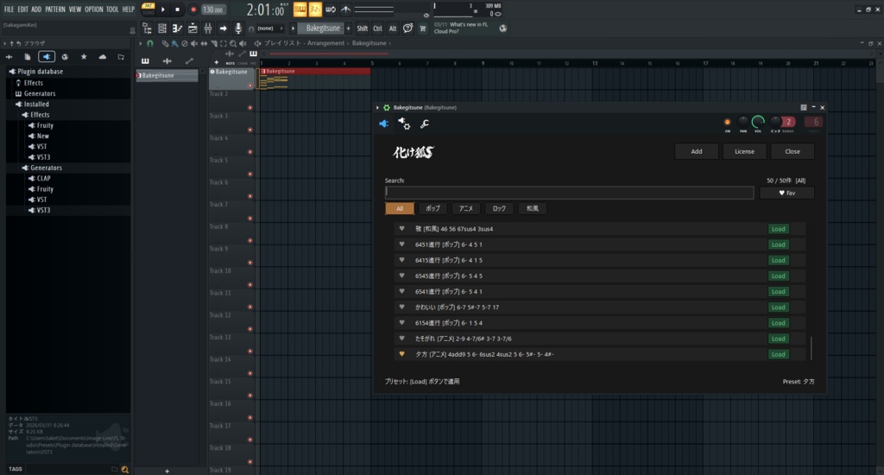Click the Add button

pyautogui.click(x=697, y=151)
